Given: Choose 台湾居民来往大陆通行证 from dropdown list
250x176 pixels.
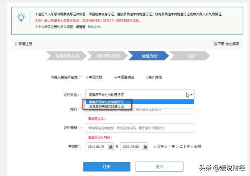Looking at the screenshot, I should tap(106, 106).
